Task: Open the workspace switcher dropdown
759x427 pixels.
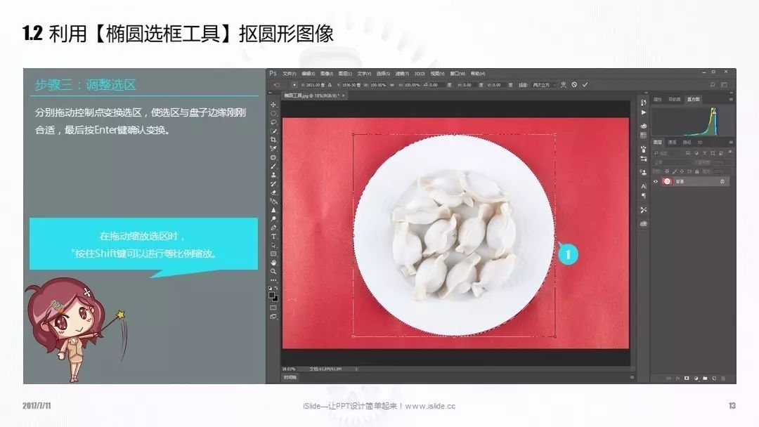Action: pyautogui.click(x=724, y=84)
